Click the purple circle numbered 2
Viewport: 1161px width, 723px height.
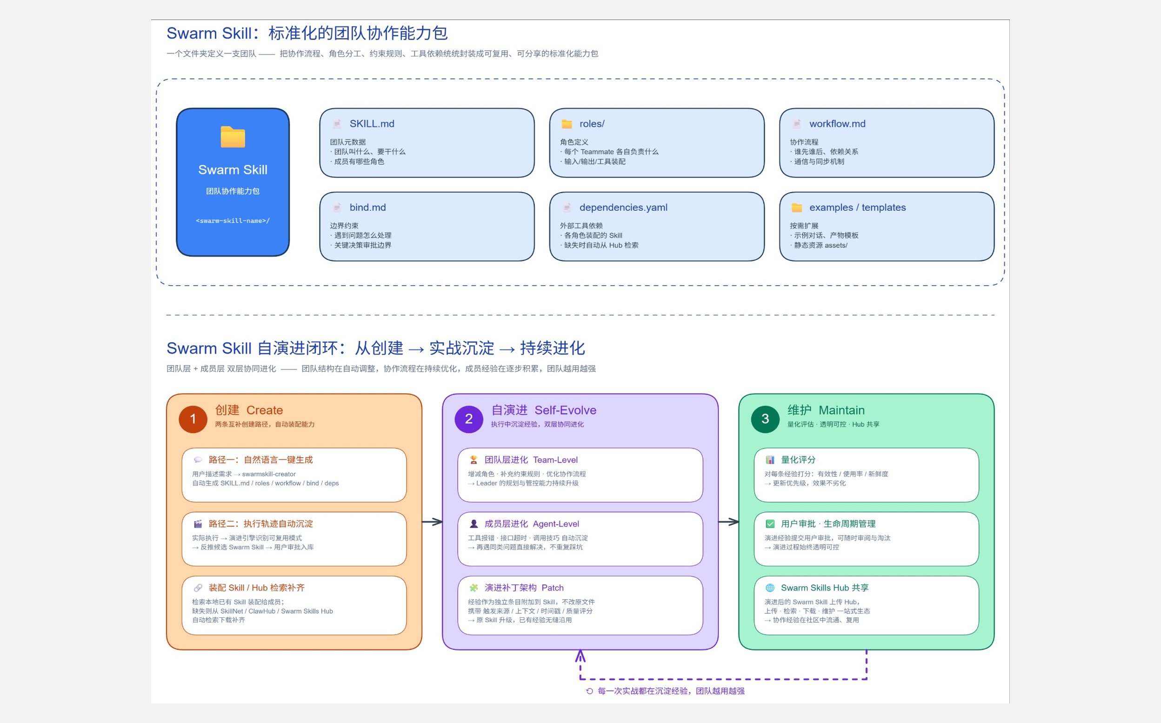click(x=469, y=419)
